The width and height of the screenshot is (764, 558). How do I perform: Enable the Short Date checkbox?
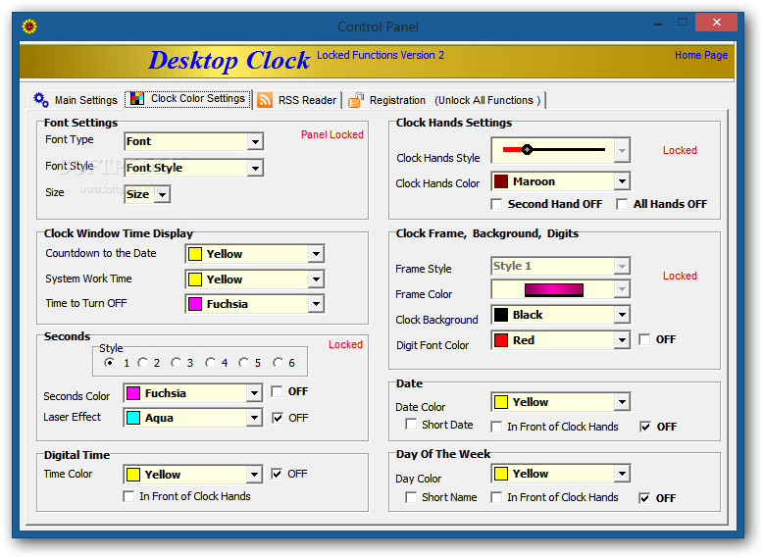coord(411,424)
